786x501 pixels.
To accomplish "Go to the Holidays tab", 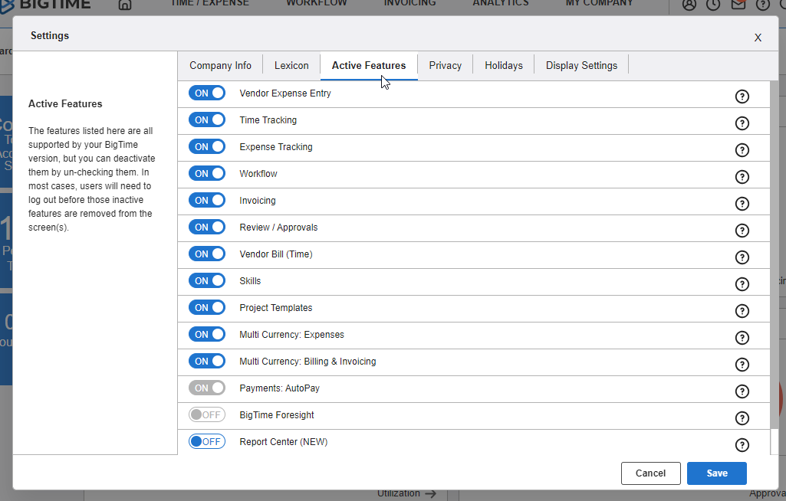I will tap(504, 66).
